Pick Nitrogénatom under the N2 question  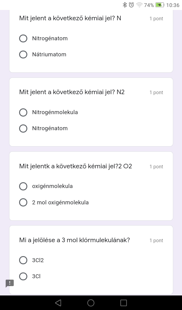click(23, 128)
